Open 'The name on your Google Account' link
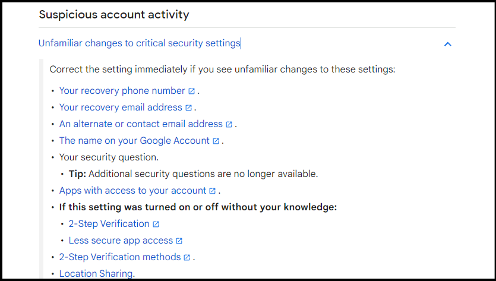The width and height of the screenshot is (496, 281). coord(134,140)
